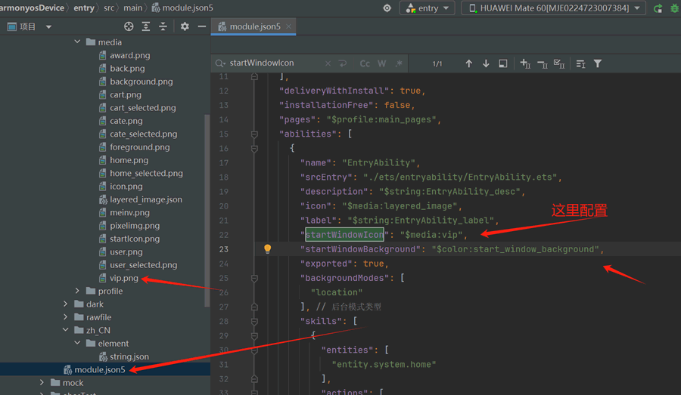Select background.png file
The image size is (681, 395).
tap(141, 82)
